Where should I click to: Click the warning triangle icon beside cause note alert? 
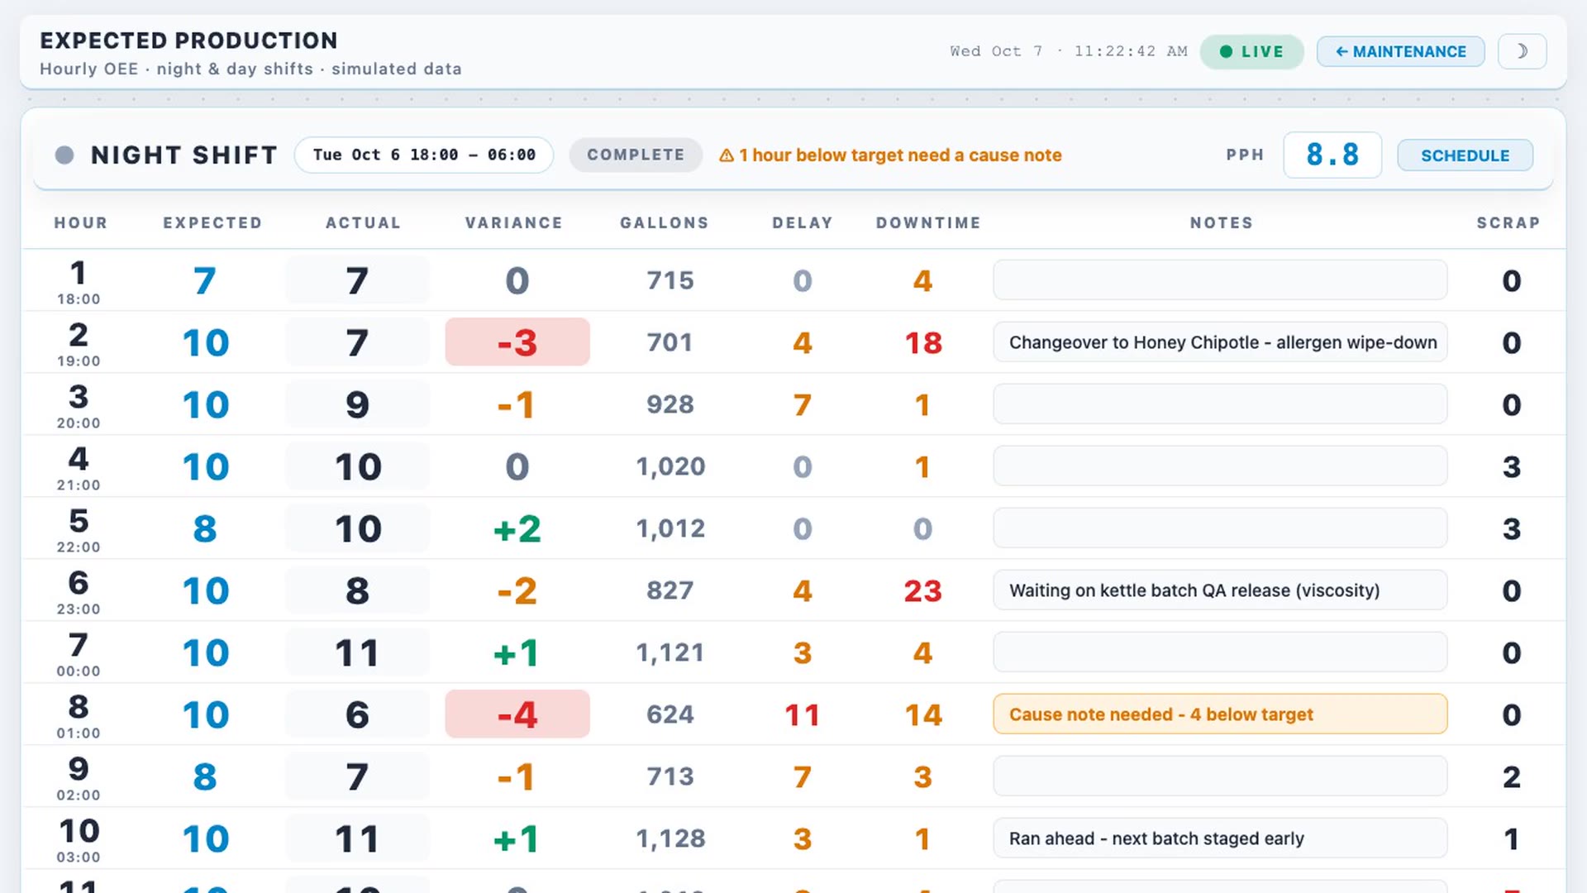tap(727, 155)
